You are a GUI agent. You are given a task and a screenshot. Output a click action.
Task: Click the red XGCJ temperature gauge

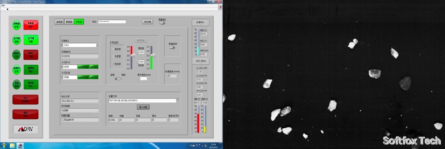pos(198,119)
